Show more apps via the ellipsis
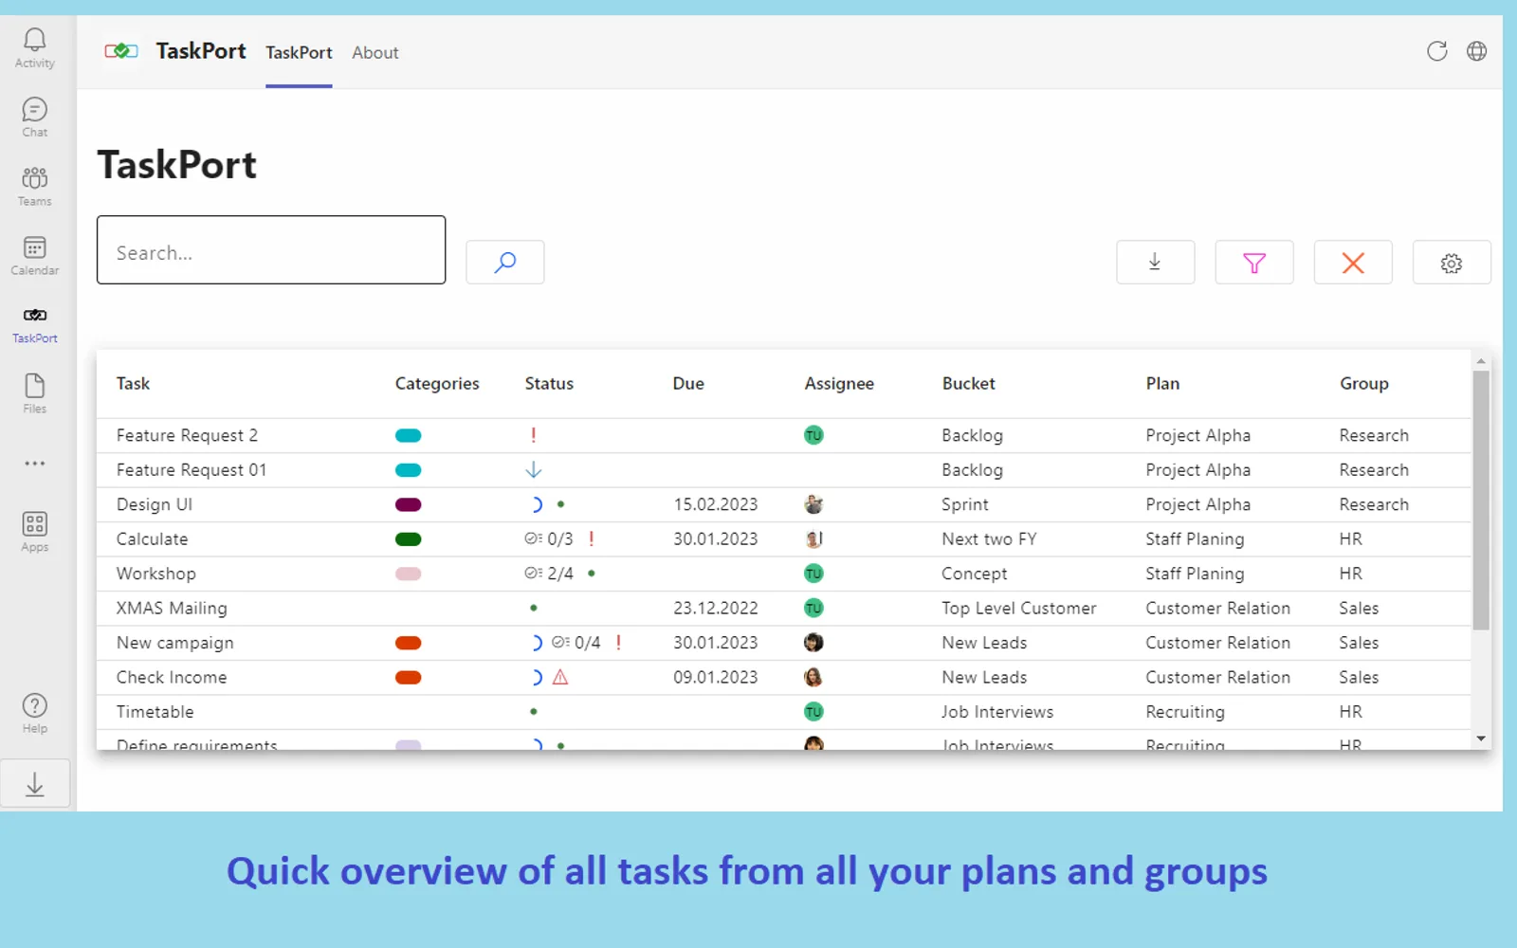This screenshot has width=1517, height=948. point(35,464)
